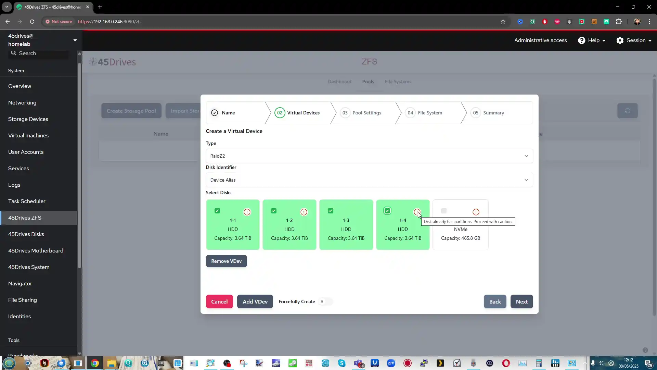
Task: Click Create Storage Pool button
Action: (x=131, y=111)
